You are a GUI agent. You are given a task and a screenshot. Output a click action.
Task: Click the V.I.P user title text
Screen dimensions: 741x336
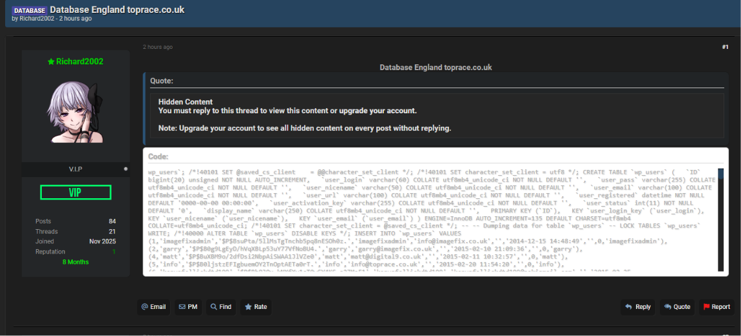click(75, 169)
